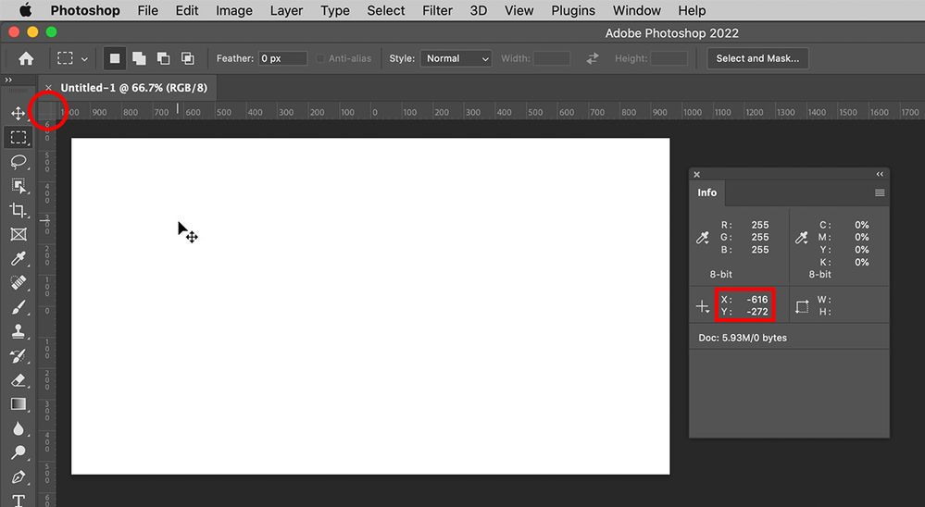Choose Add to selection mode
This screenshot has width=925, height=507.
tap(139, 58)
